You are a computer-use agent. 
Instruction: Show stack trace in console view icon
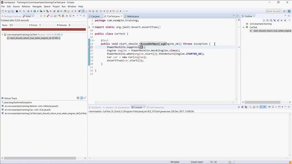click(x=78, y=98)
